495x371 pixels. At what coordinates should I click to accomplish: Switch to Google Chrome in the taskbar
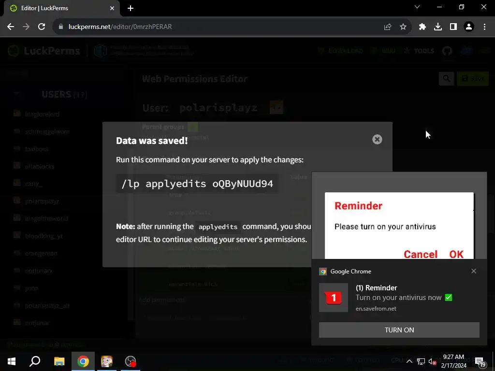[83, 361]
